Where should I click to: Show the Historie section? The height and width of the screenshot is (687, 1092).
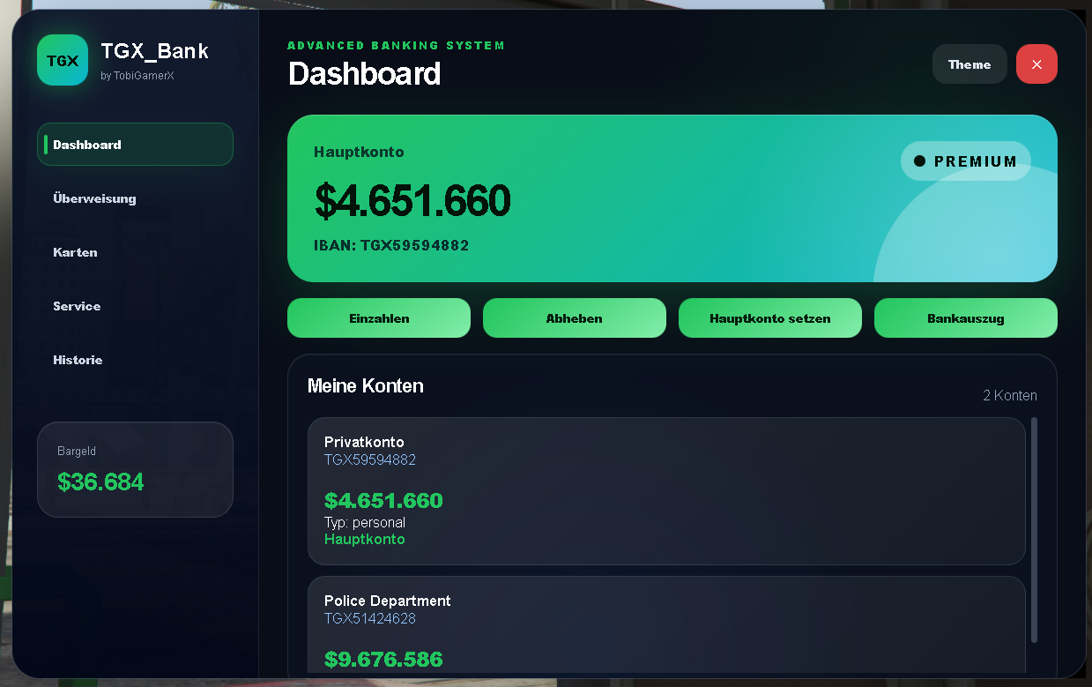click(135, 360)
